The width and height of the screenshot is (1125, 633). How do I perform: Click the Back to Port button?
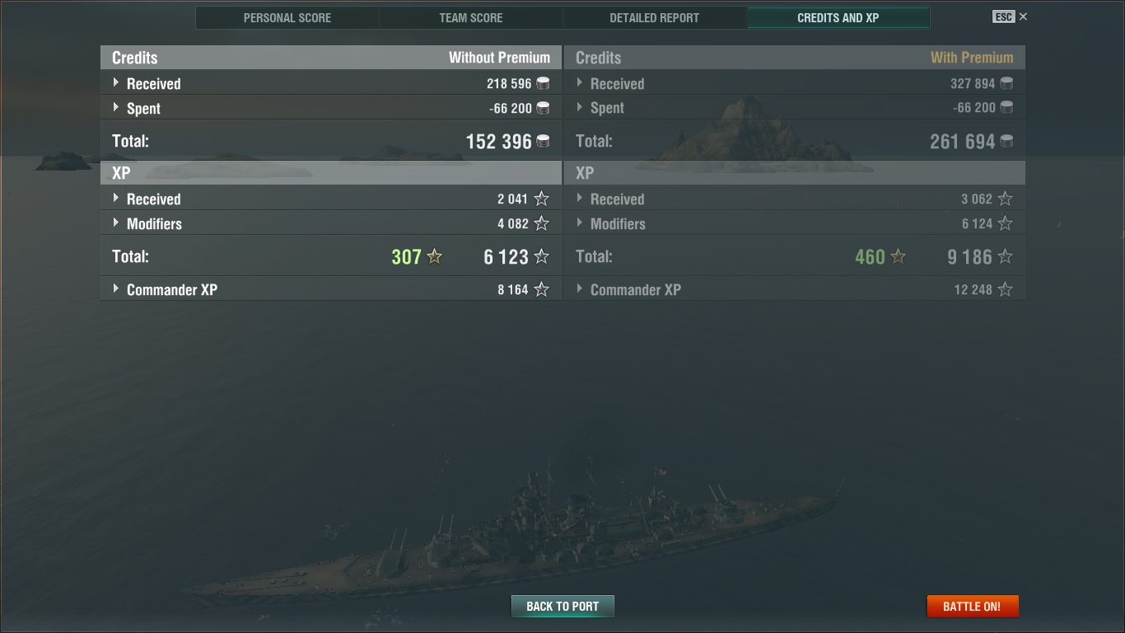pos(562,607)
